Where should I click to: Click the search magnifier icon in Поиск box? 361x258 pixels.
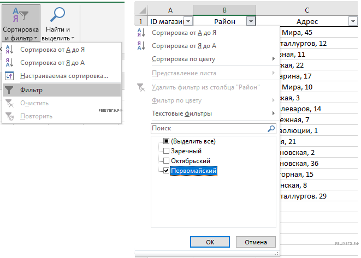tap(271, 129)
